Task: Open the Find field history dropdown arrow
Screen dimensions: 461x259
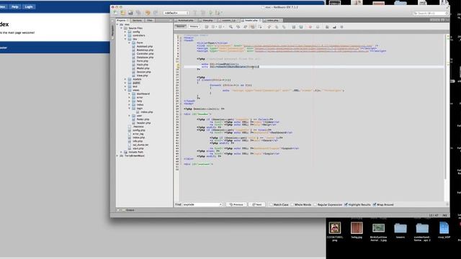Action: [x=220, y=204]
